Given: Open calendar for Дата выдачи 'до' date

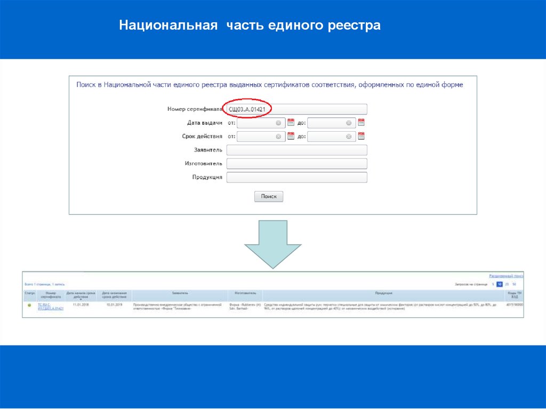Looking at the screenshot, I should (361, 122).
